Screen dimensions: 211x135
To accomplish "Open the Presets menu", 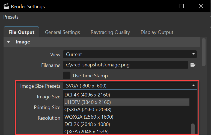I will coord(11,17).
